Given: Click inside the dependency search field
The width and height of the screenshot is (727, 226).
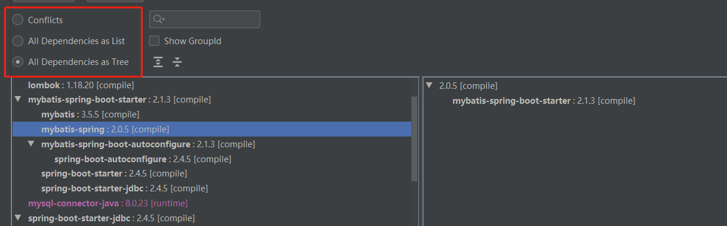Looking at the screenshot, I should point(205,19).
